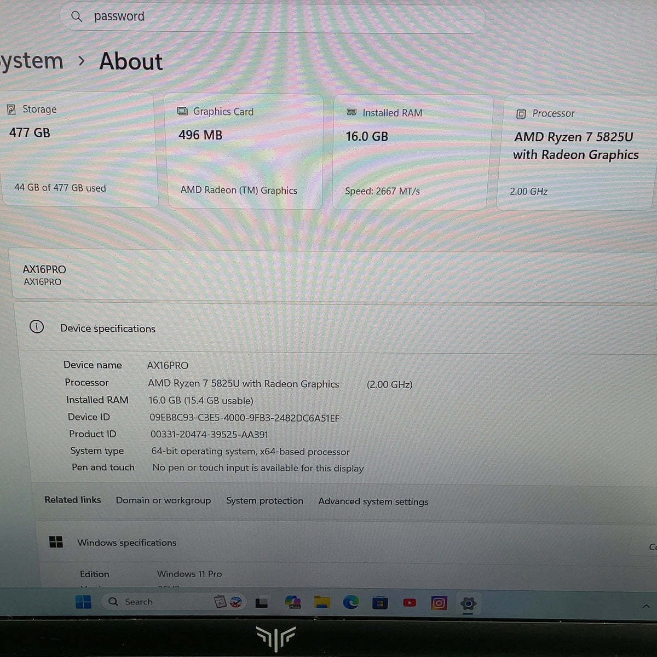657x657 pixels.
Task: Select the "Windows 11 Pro" edition value
Action: [x=189, y=574]
